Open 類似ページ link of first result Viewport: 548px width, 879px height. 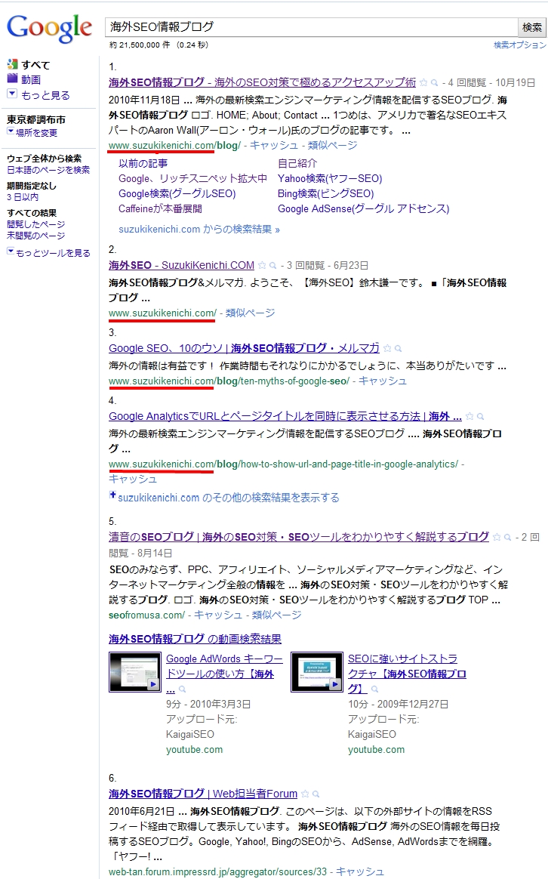click(332, 145)
